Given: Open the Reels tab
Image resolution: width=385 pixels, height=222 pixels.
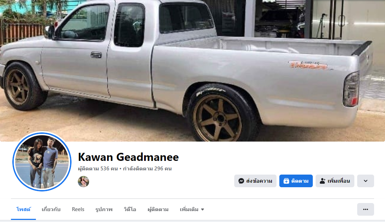Looking at the screenshot, I should (78, 209).
